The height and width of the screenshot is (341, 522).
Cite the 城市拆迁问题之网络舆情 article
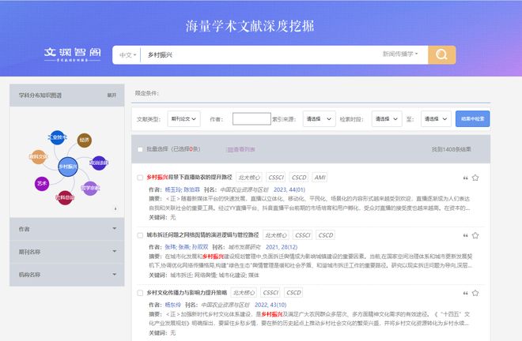point(465,236)
